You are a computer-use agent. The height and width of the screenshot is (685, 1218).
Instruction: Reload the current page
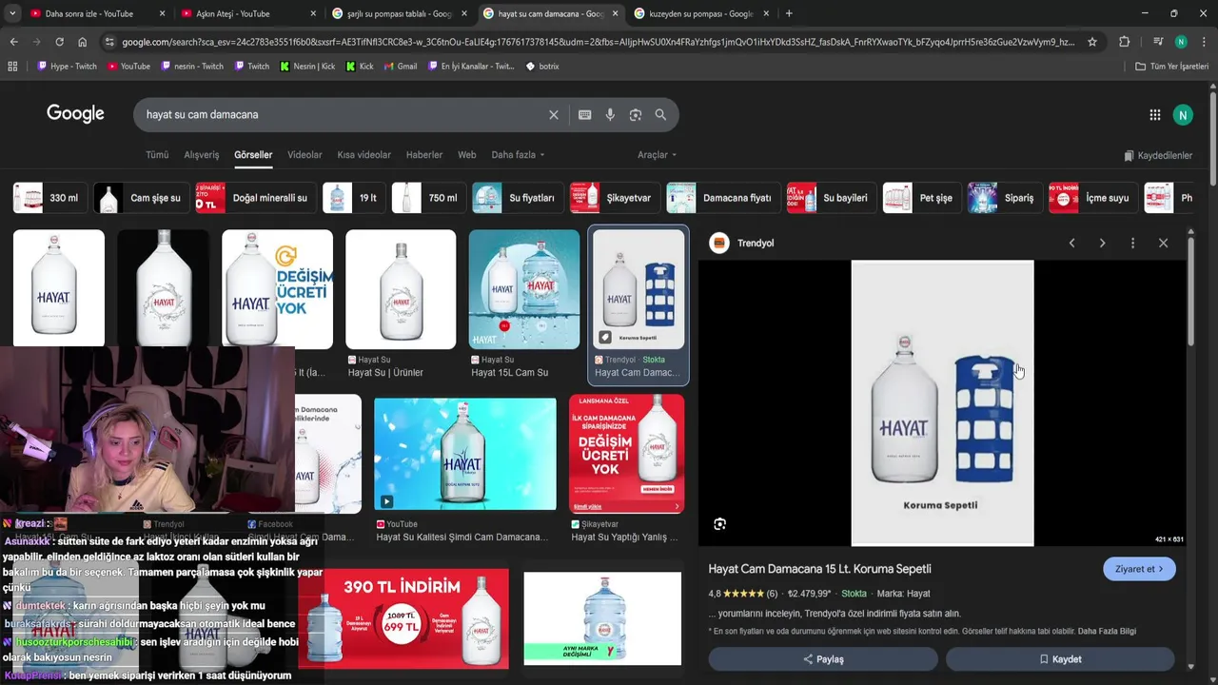click(x=59, y=42)
